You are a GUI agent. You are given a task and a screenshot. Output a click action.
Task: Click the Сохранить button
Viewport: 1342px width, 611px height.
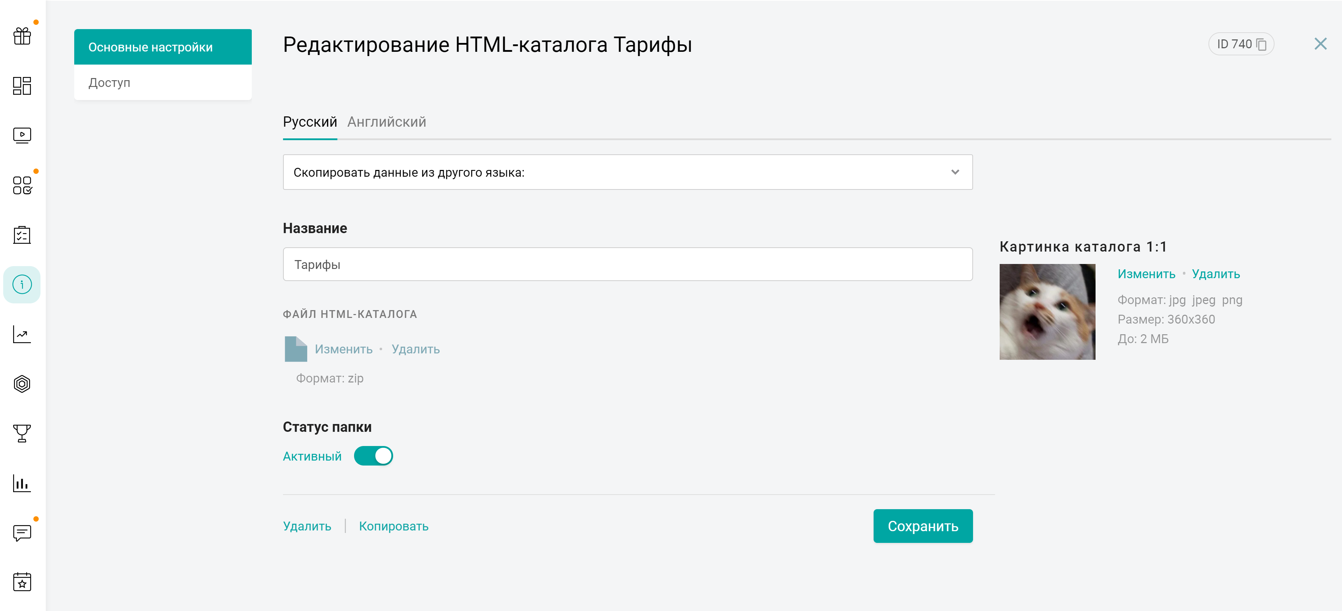pyautogui.click(x=923, y=525)
